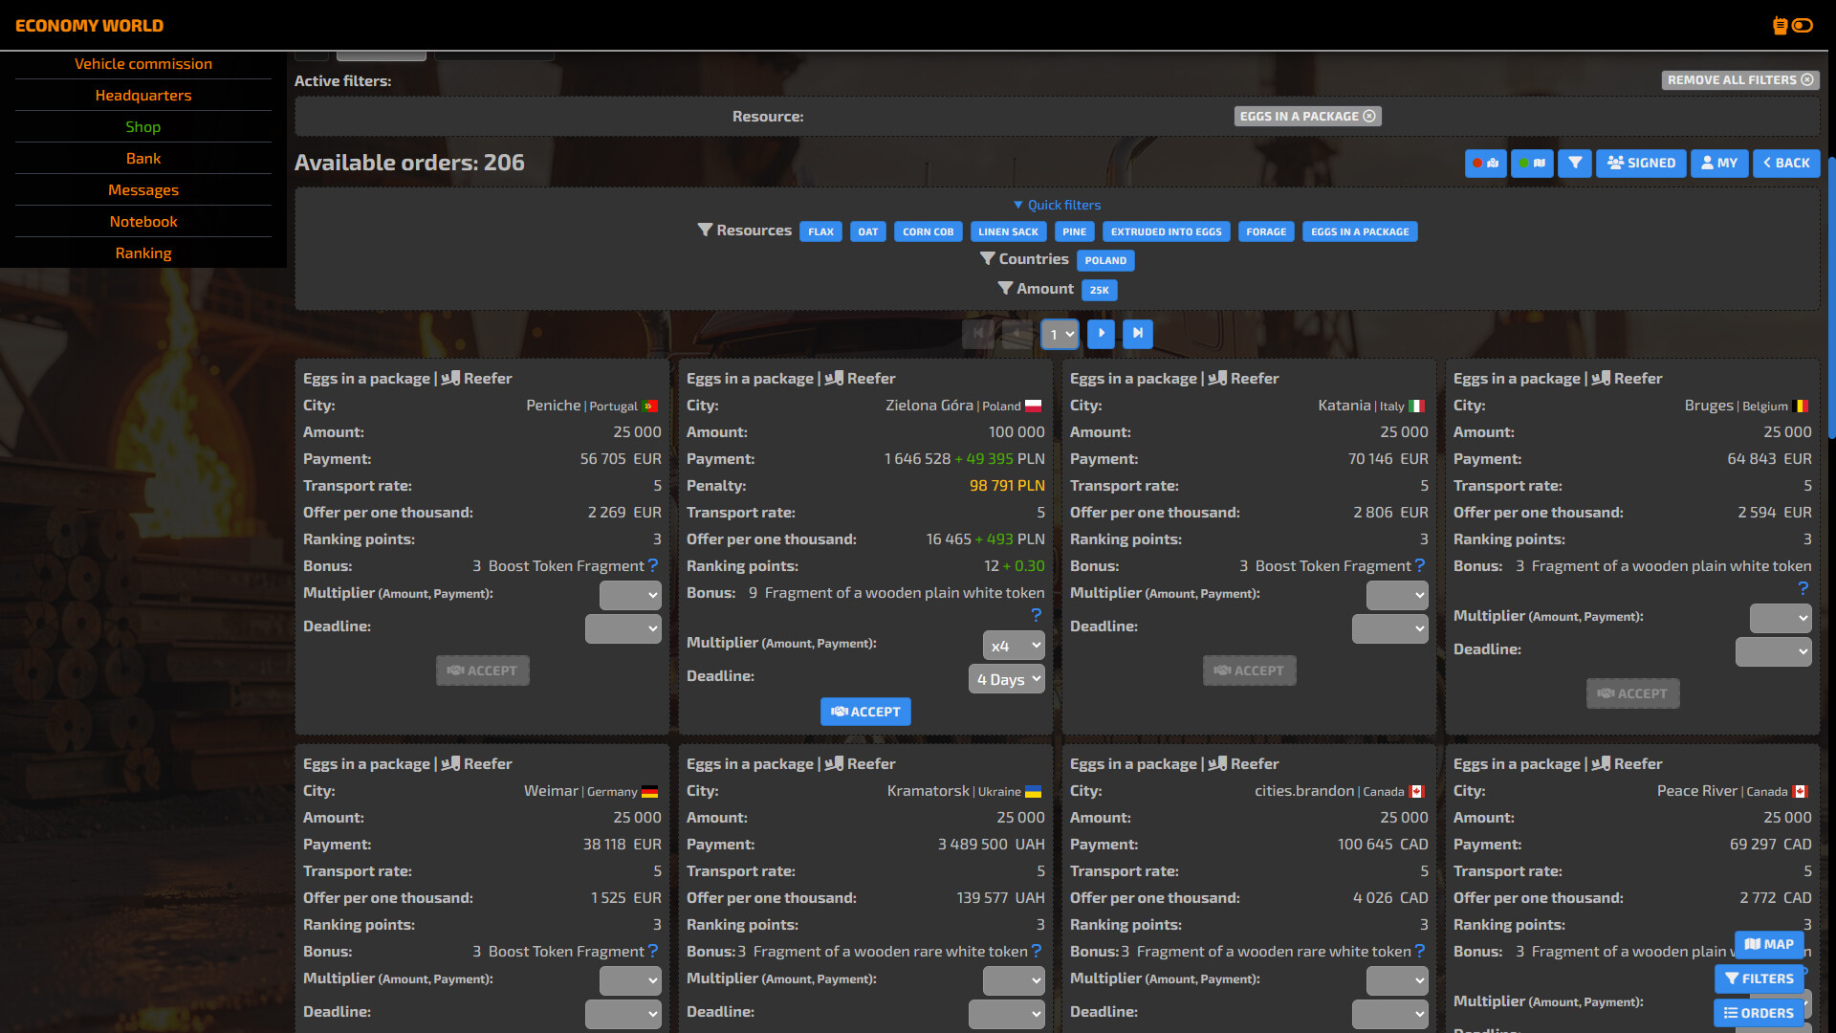Open the x4 multiplier dropdown
The image size is (1836, 1033).
point(1013,646)
